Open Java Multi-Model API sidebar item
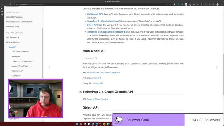Viewport: 224px width, 126px height. point(20,52)
